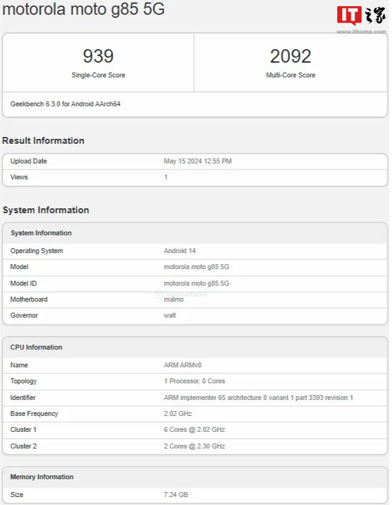The width and height of the screenshot is (392, 505).
Task: Click the Governor value walt
Action: (170, 315)
